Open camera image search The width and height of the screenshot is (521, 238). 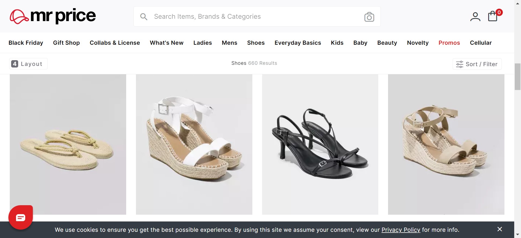[369, 17]
